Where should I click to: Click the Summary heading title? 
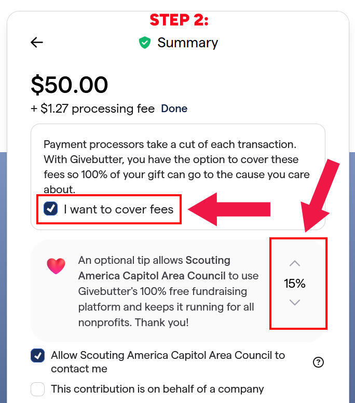[187, 43]
